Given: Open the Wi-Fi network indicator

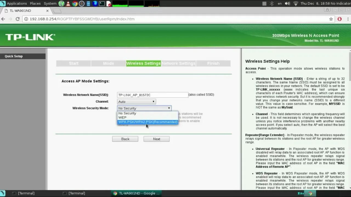Looking at the screenshot, I should [x=296, y=4].
